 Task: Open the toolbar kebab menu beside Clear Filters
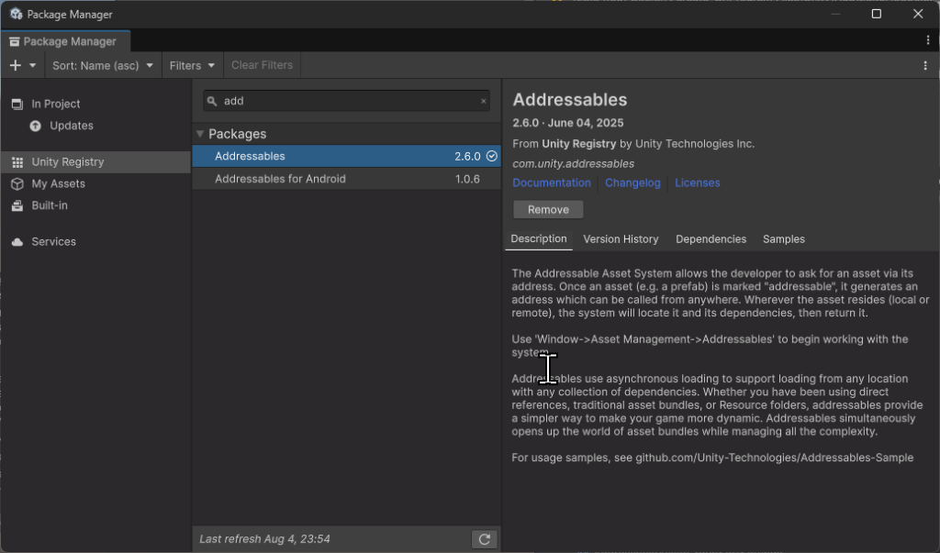pyautogui.click(x=924, y=65)
